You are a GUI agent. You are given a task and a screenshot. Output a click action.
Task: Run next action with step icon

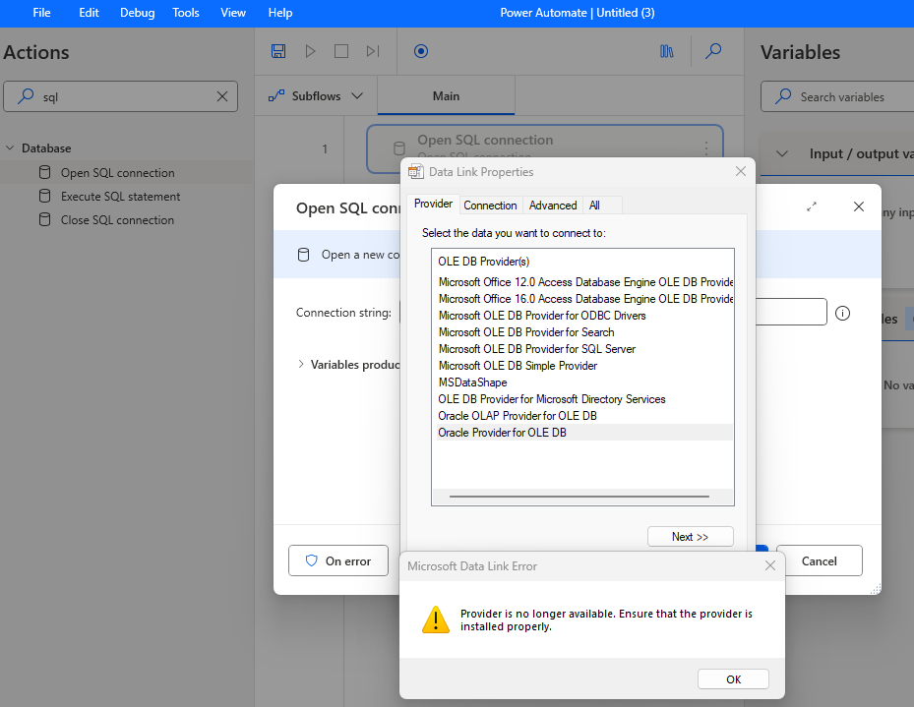click(373, 51)
